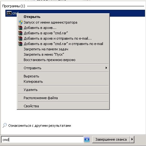This screenshot has width=146, height=146.
Task: Select Копировать in the context menu
Action: point(63,81)
